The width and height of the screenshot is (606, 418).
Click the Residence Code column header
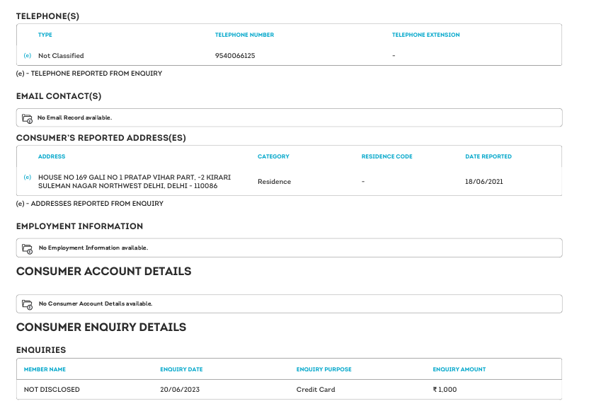pos(387,156)
